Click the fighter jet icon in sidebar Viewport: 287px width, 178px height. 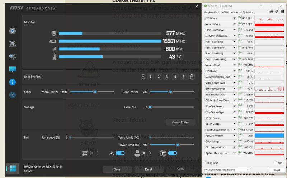pos(13,44)
